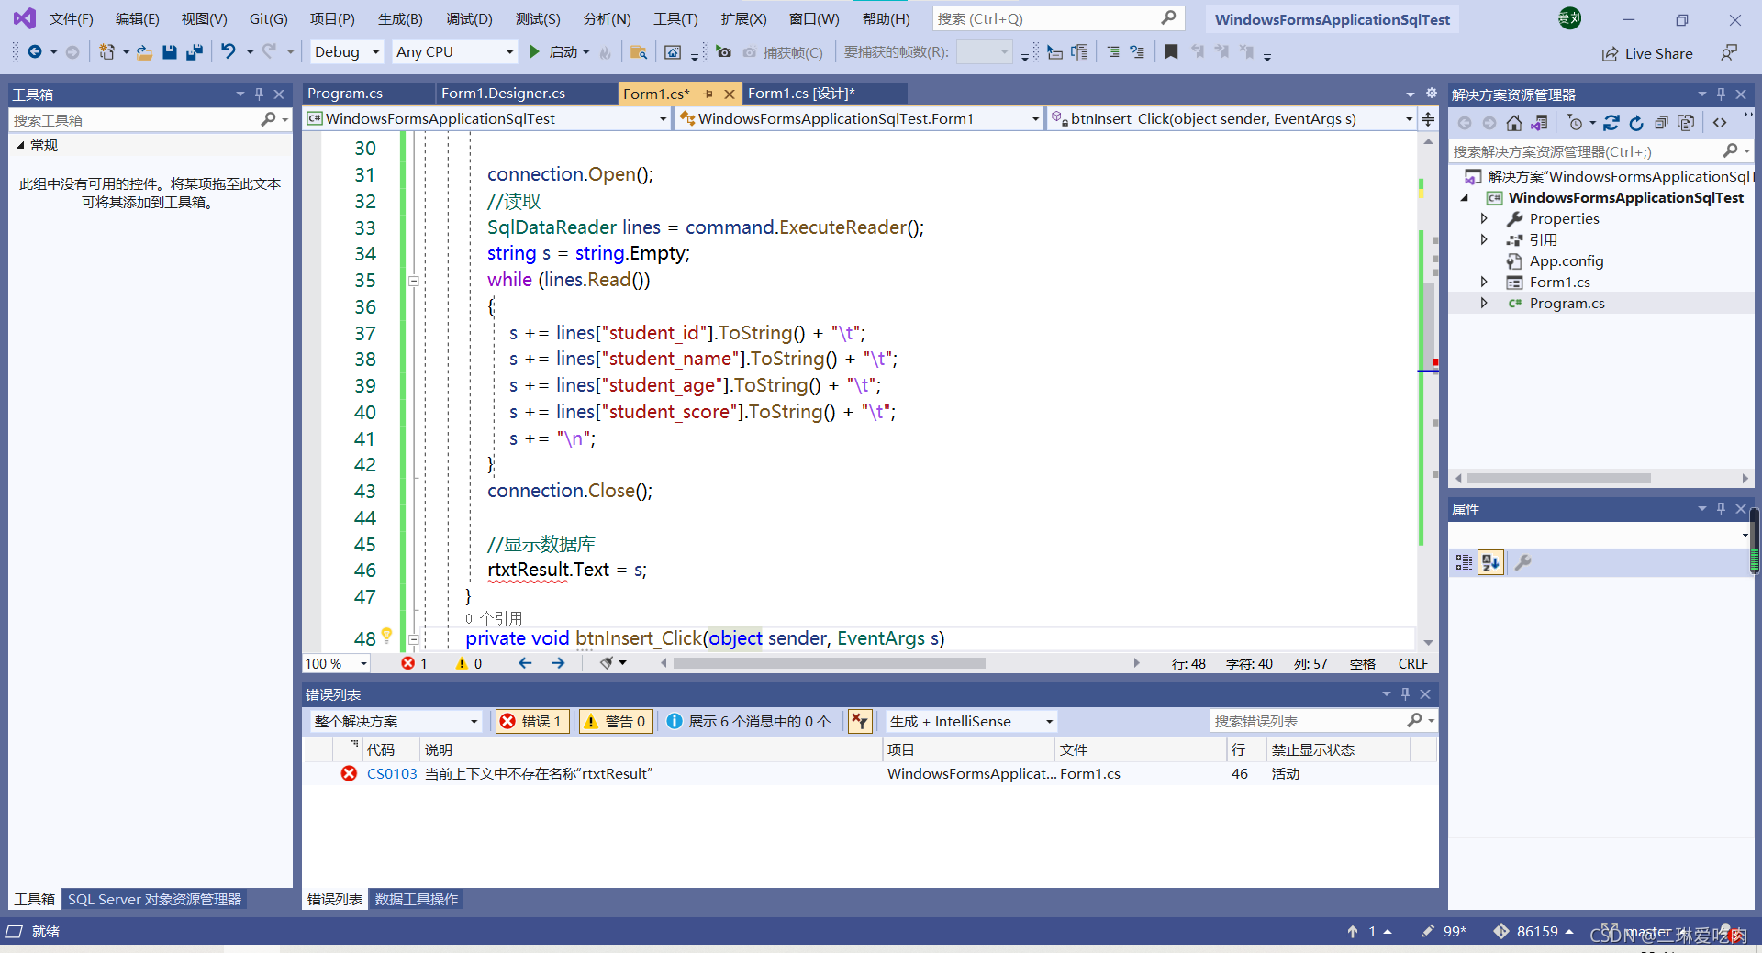Click the top search box 搜索 (Ctrl+Q)

pyautogui.click(x=1058, y=18)
